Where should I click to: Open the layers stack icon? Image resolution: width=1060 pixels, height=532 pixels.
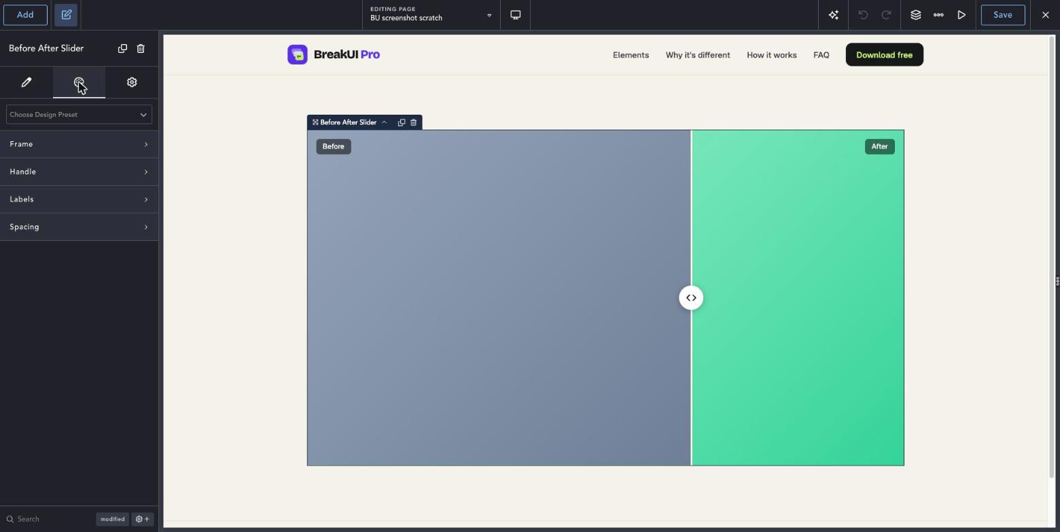(x=916, y=15)
